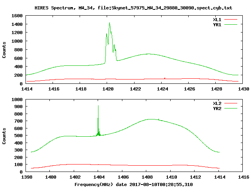Click the 1418 x-axis tick label
The width and height of the screenshot is (251, 188).
tap(81, 89)
